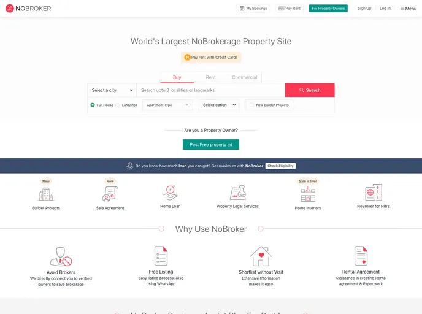The width and height of the screenshot is (422, 314).
Task: Focus the localities or landmarks search field
Action: click(211, 90)
